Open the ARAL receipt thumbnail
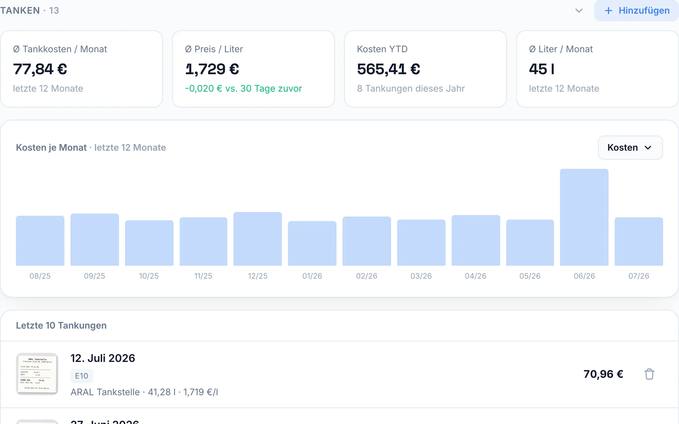This screenshot has width=679, height=424. [37, 374]
